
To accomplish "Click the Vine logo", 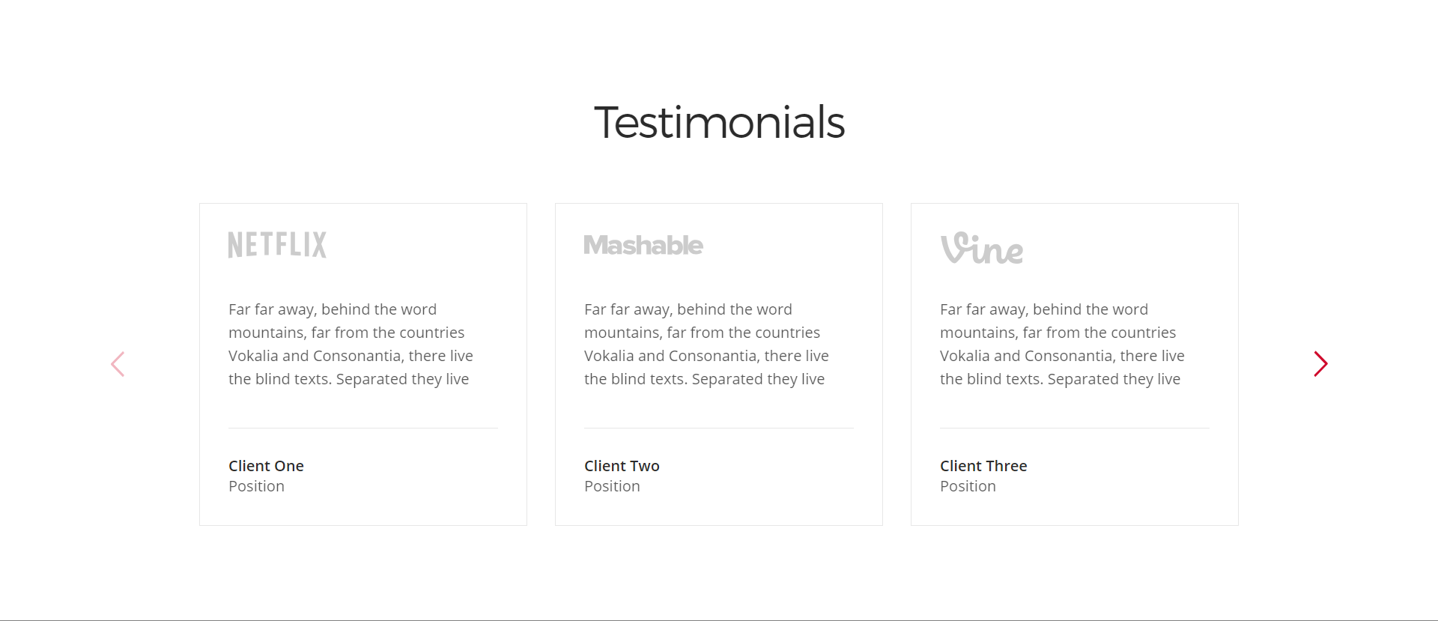I will click(981, 248).
